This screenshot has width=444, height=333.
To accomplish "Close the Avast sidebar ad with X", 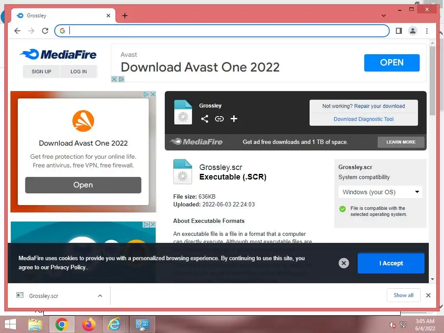I will (x=153, y=94).
